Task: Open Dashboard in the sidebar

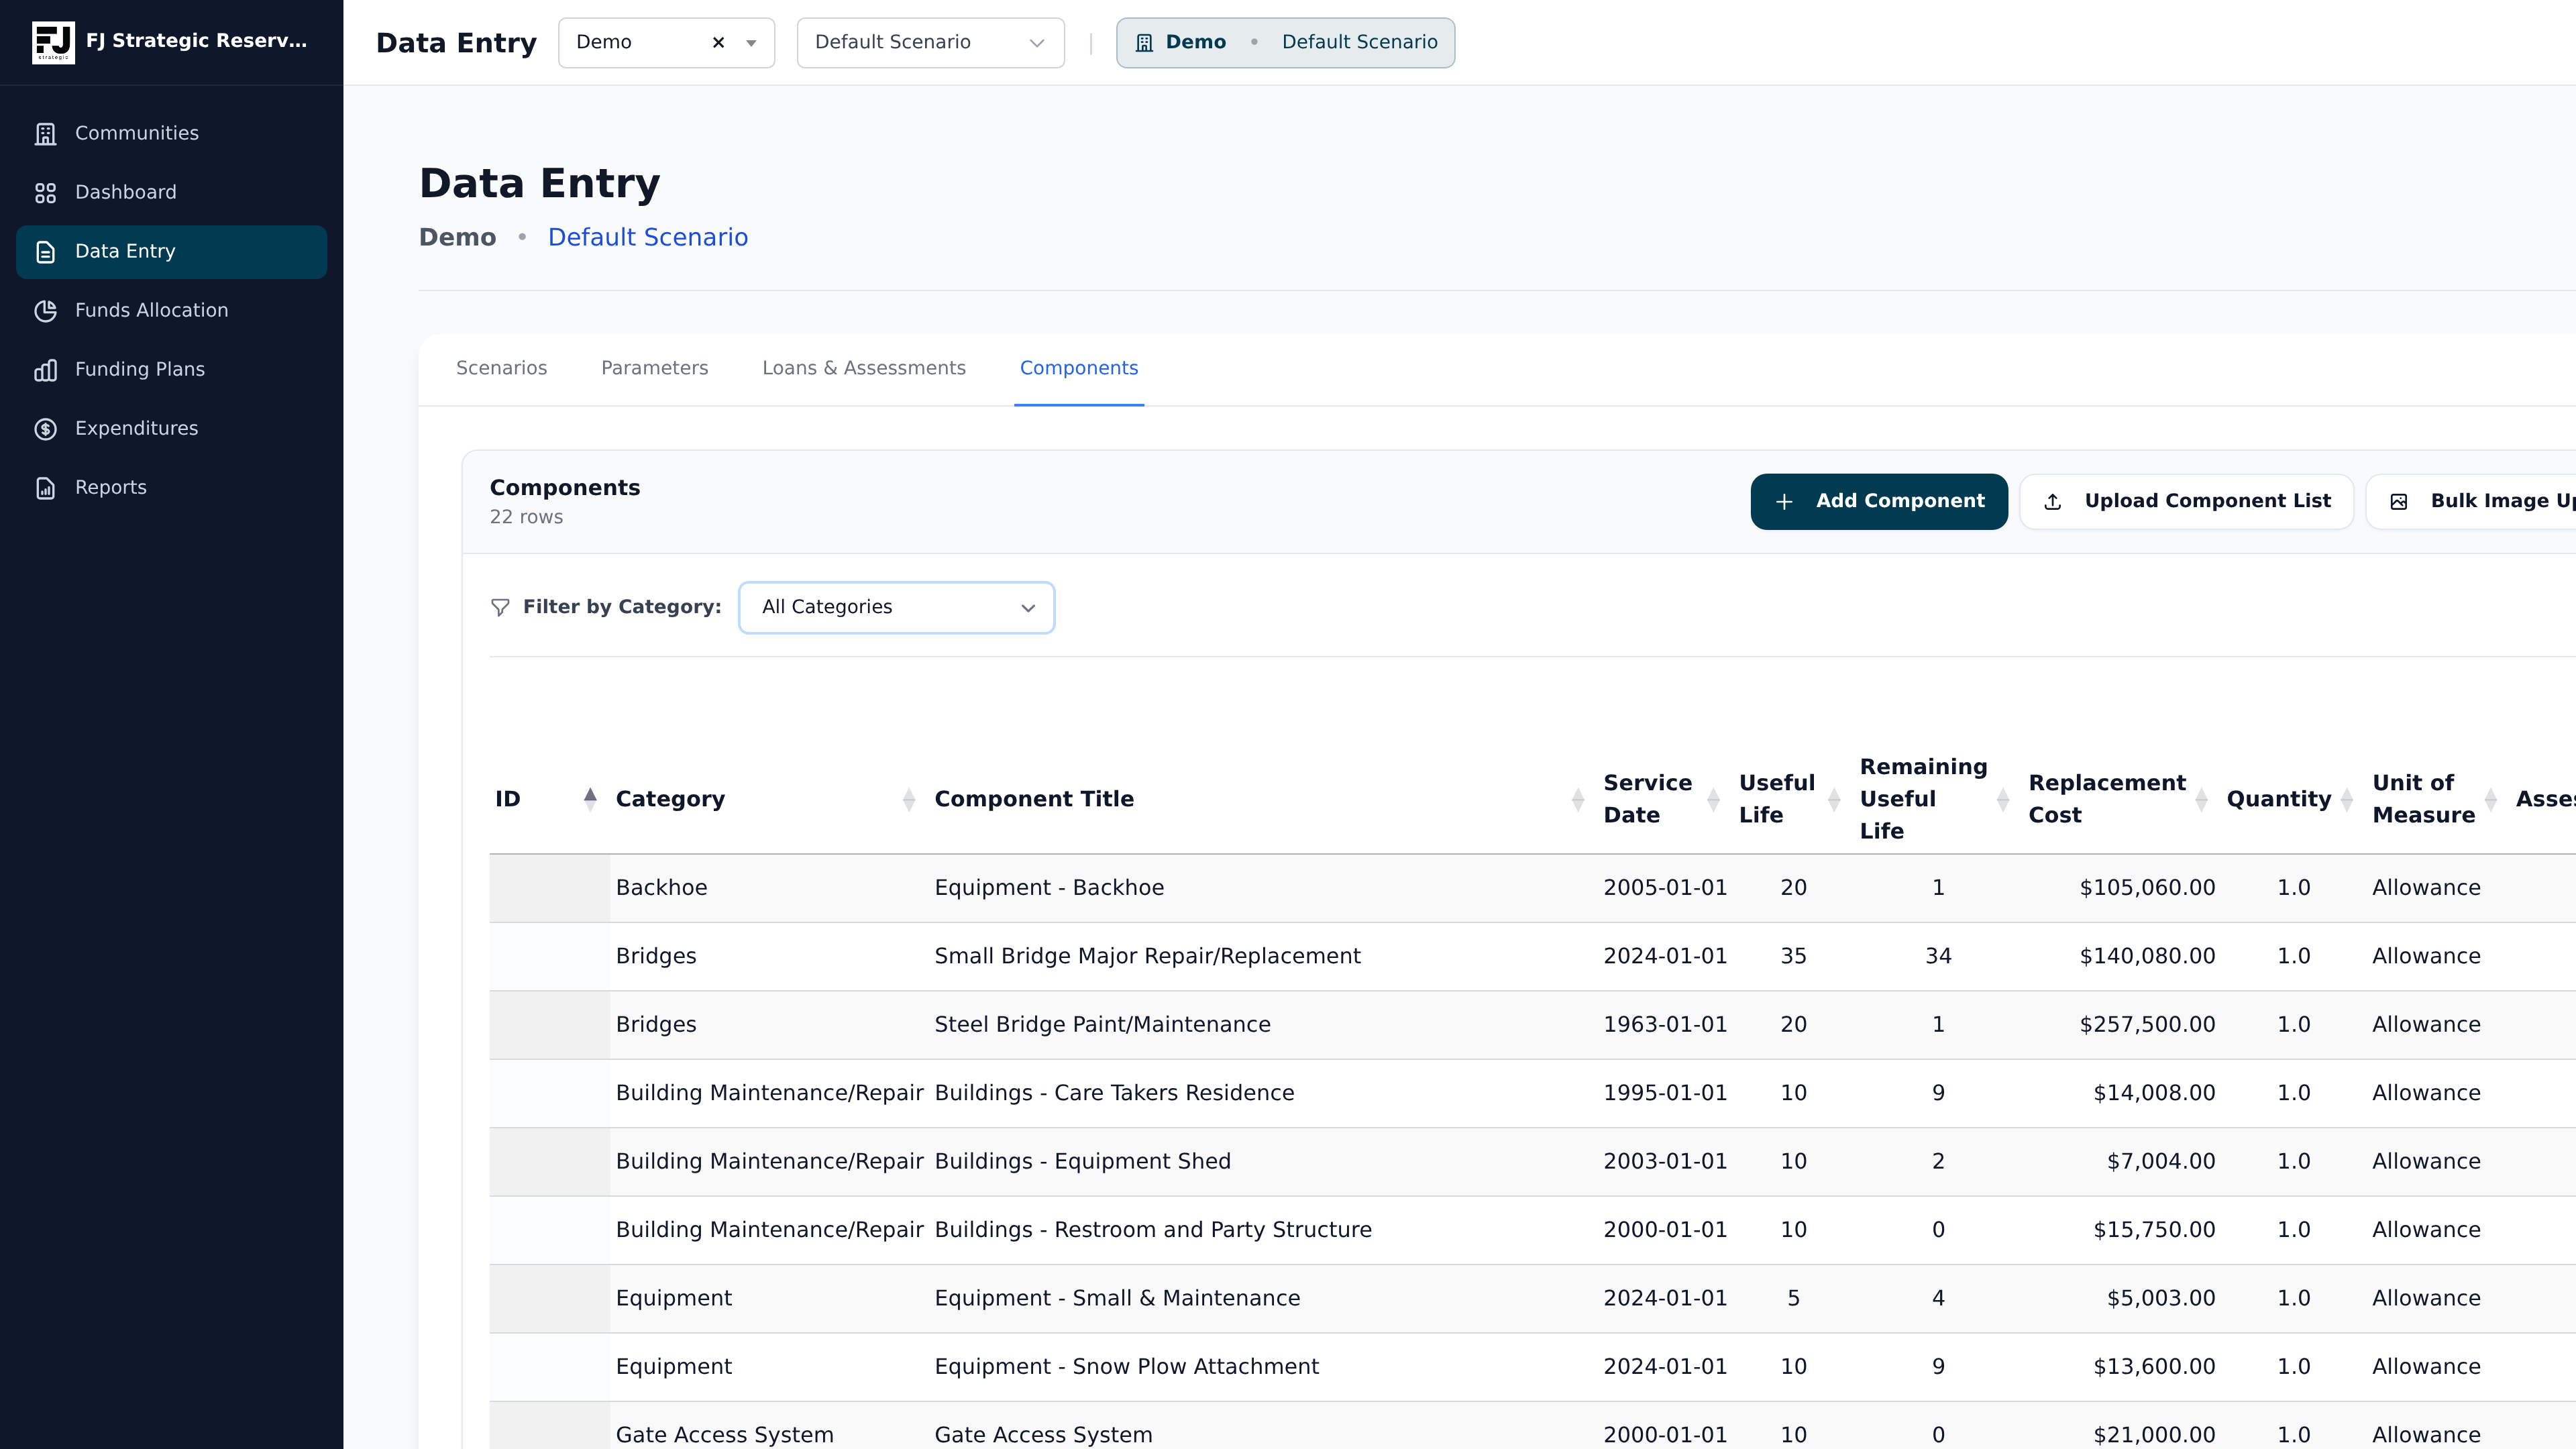Action: pos(171,193)
